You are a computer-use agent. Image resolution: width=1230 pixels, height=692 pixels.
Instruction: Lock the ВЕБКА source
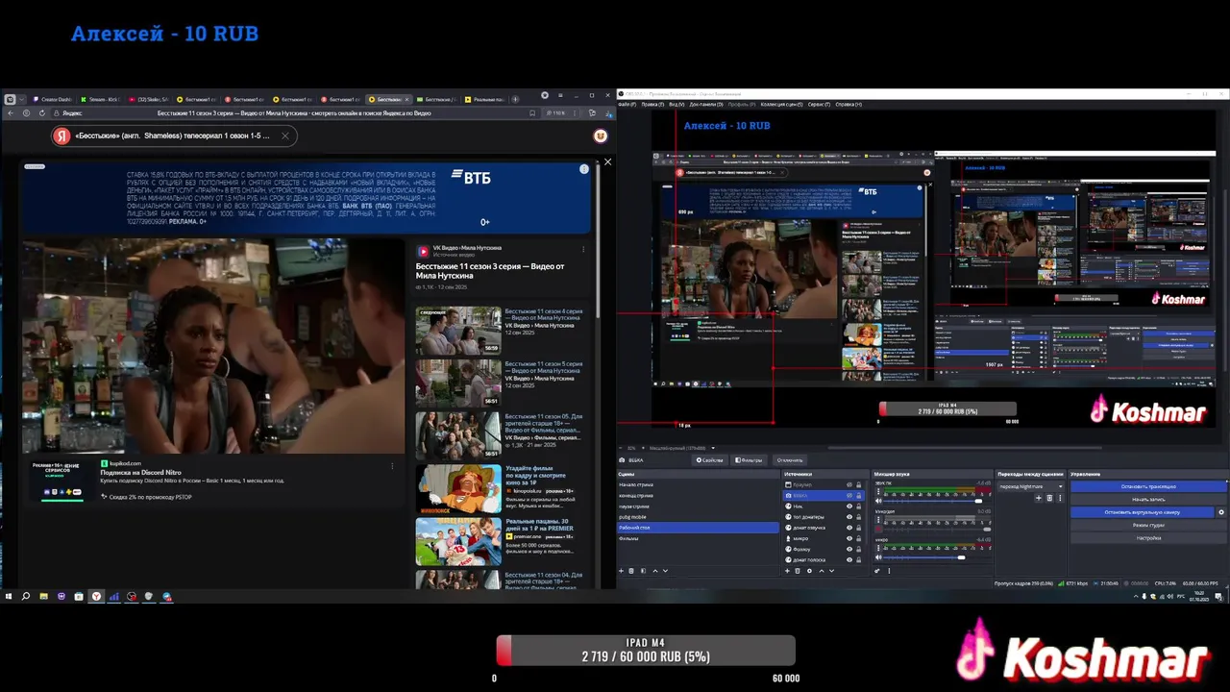pos(858,495)
